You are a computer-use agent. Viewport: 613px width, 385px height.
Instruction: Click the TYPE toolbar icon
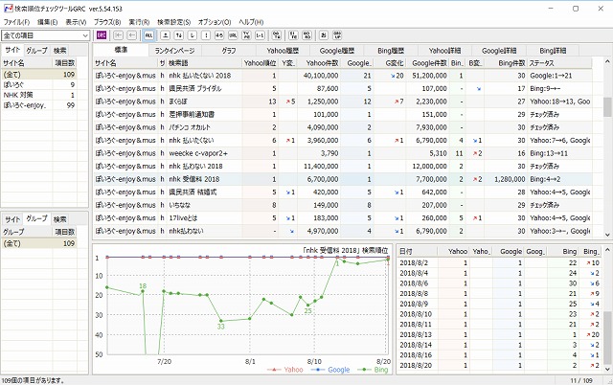(x=246, y=35)
